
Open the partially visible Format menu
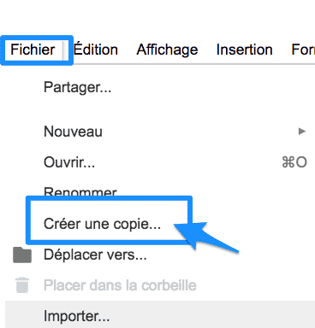tap(303, 50)
